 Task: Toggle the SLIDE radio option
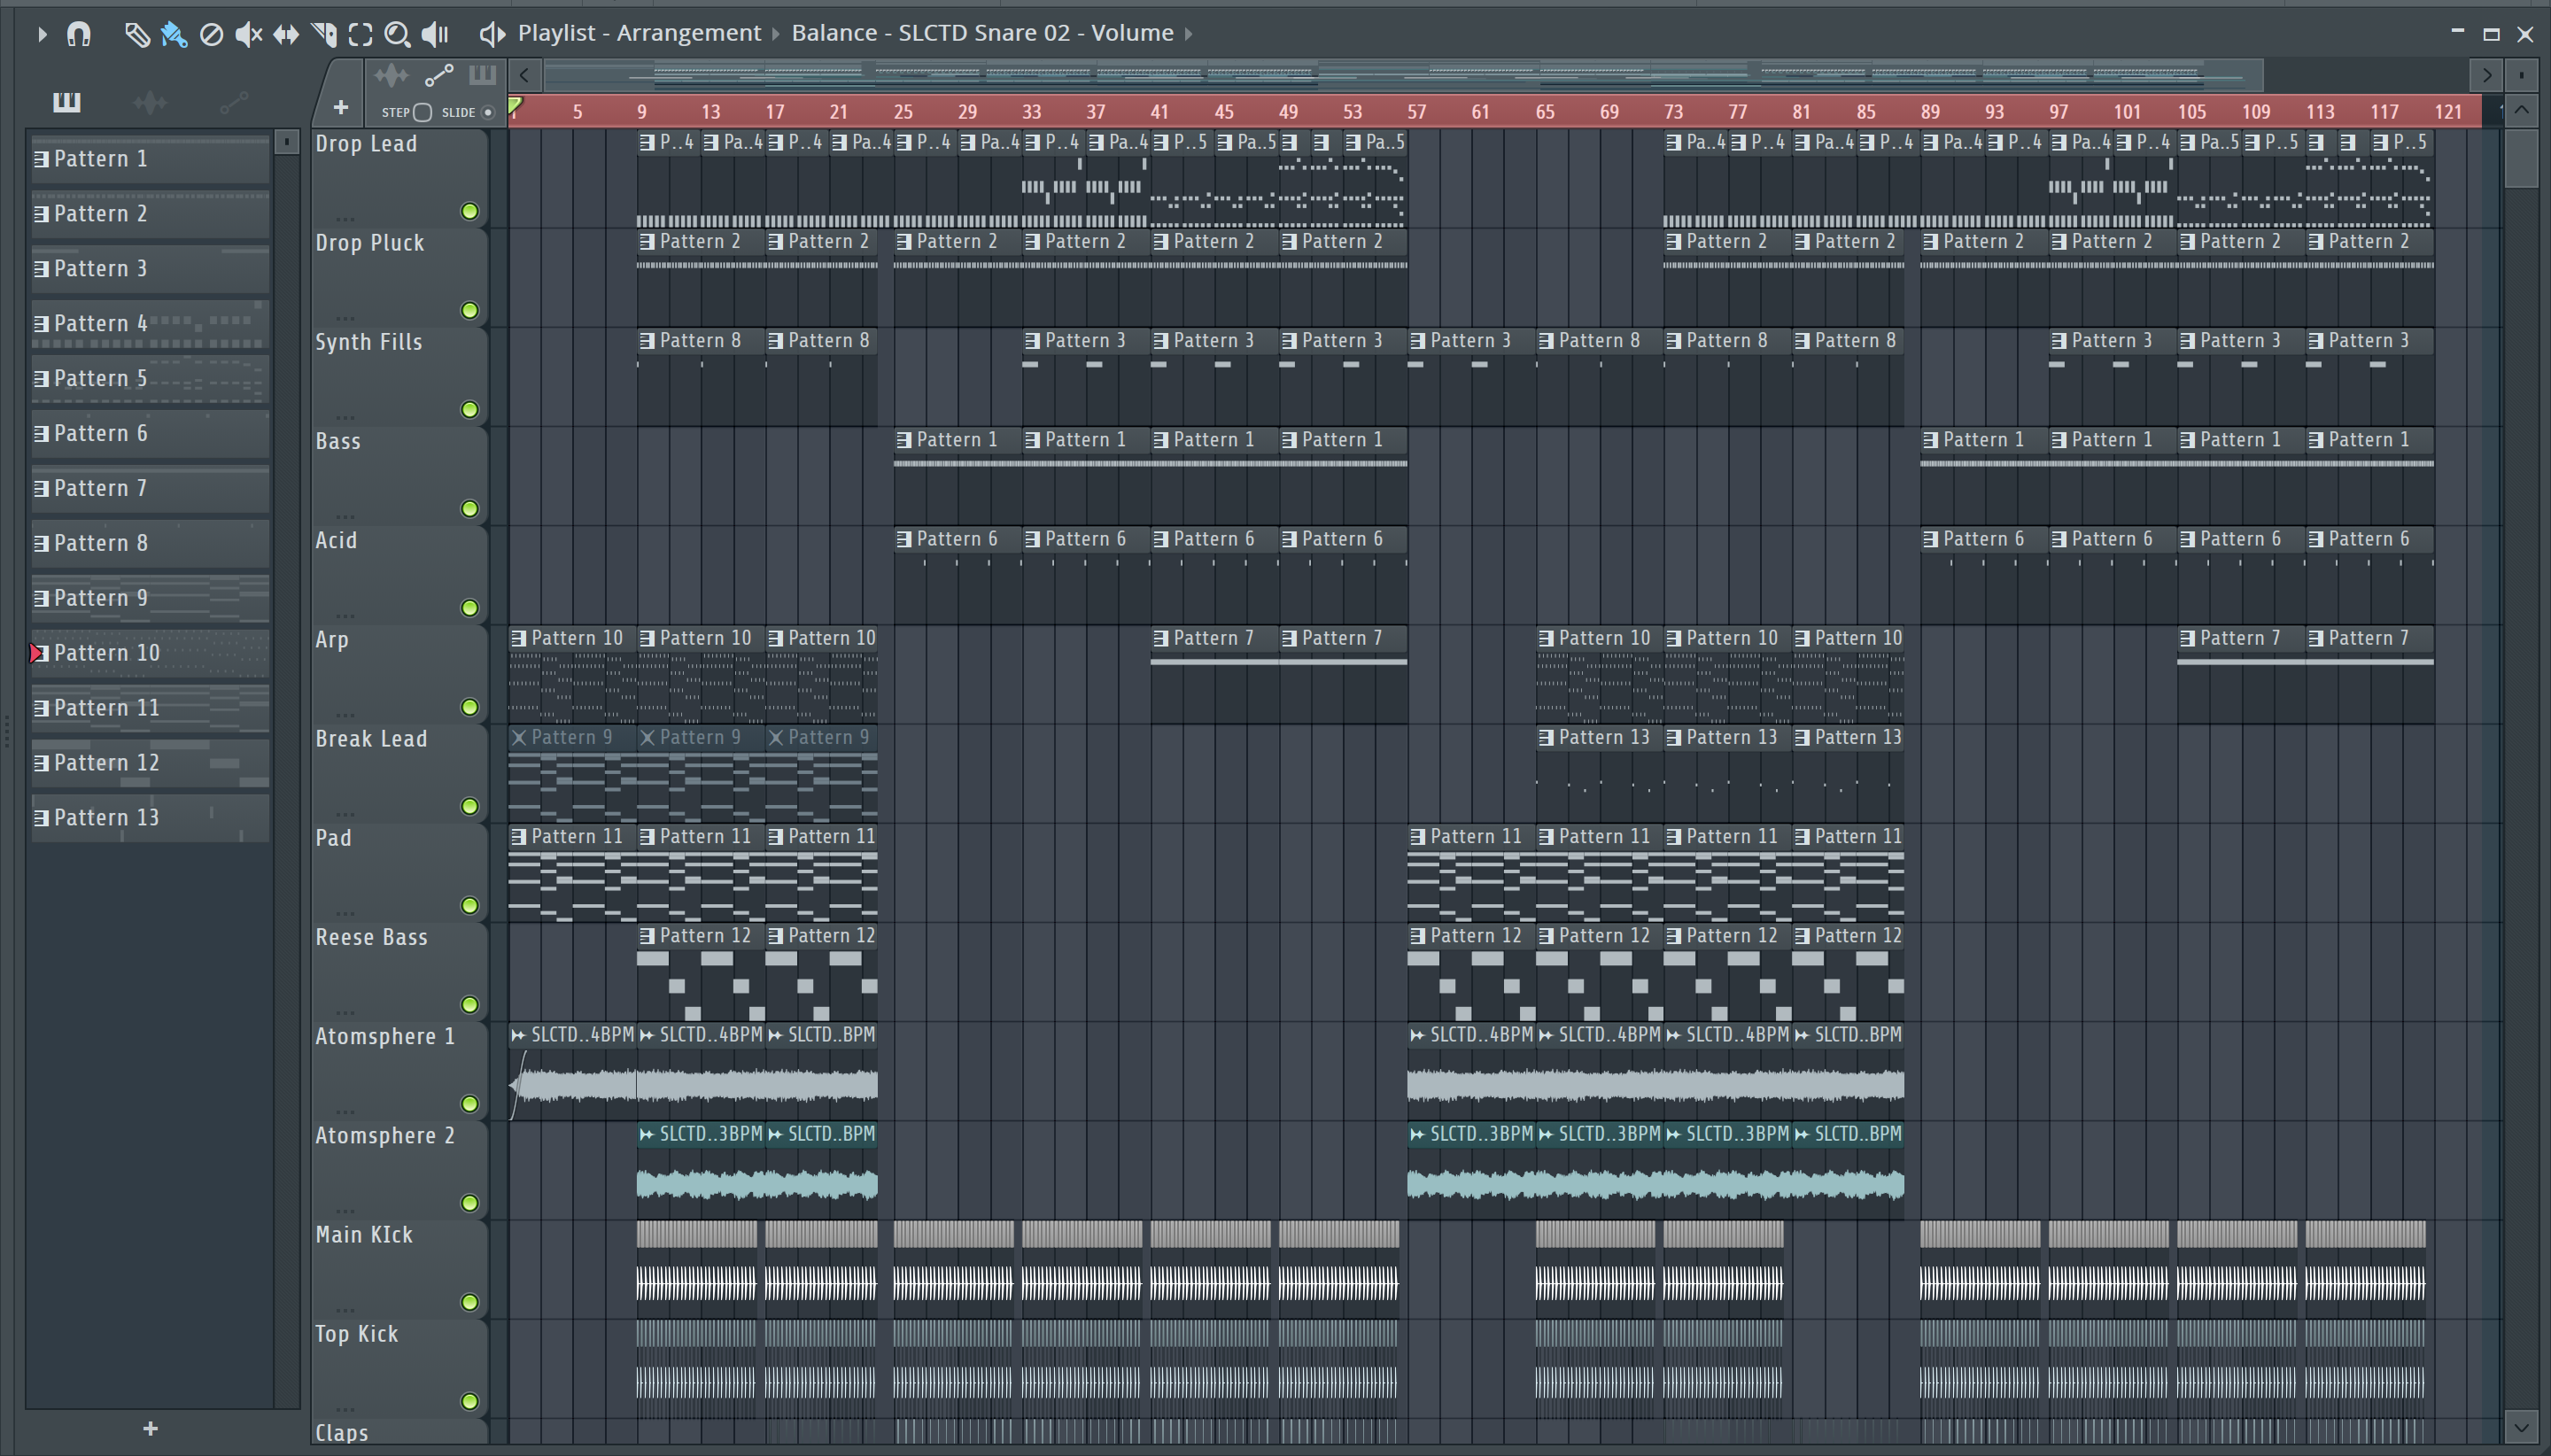(488, 112)
